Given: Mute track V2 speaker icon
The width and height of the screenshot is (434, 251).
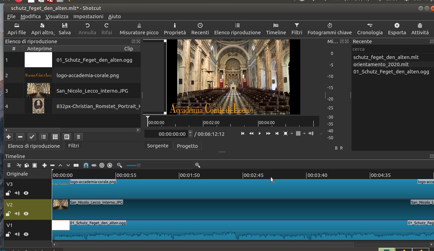Looking at the screenshot, I should click(17, 214).
